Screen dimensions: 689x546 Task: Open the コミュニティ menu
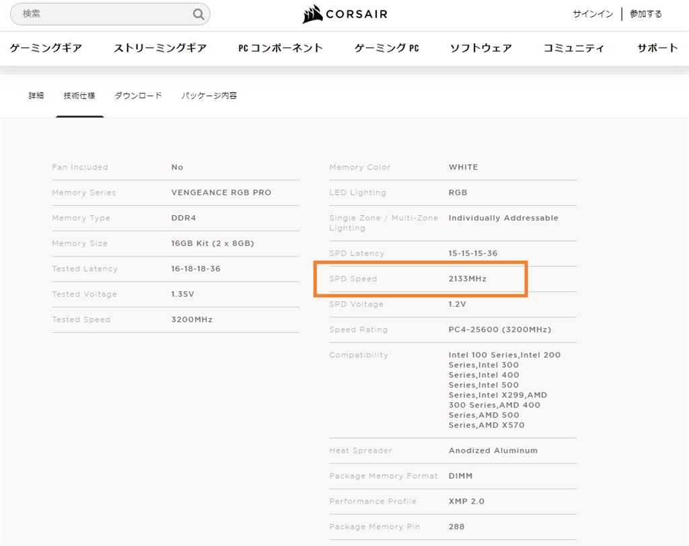point(574,48)
